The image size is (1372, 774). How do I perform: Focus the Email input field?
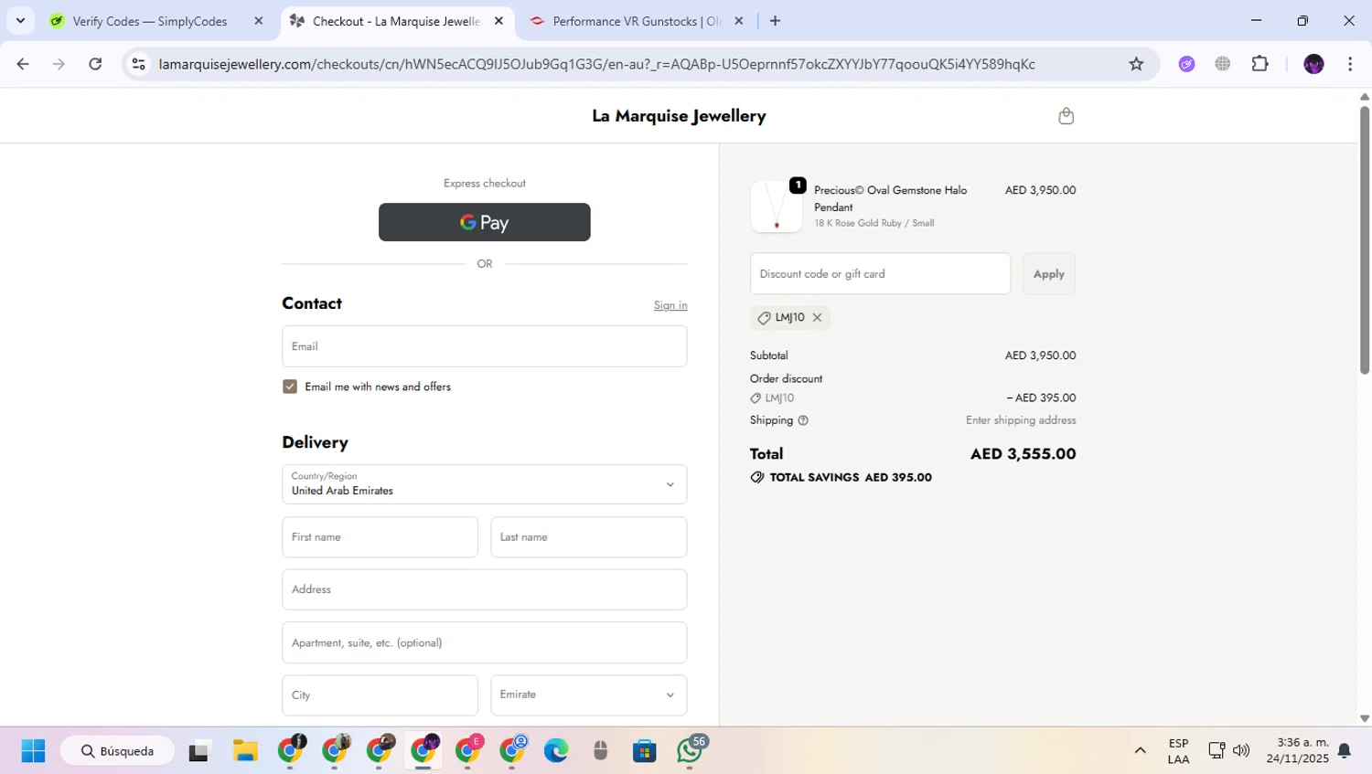pos(485,346)
